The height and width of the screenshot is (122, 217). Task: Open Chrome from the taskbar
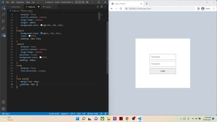click(x=127, y=119)
